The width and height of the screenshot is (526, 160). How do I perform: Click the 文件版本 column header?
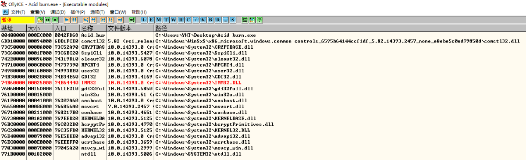pos(130,28)
